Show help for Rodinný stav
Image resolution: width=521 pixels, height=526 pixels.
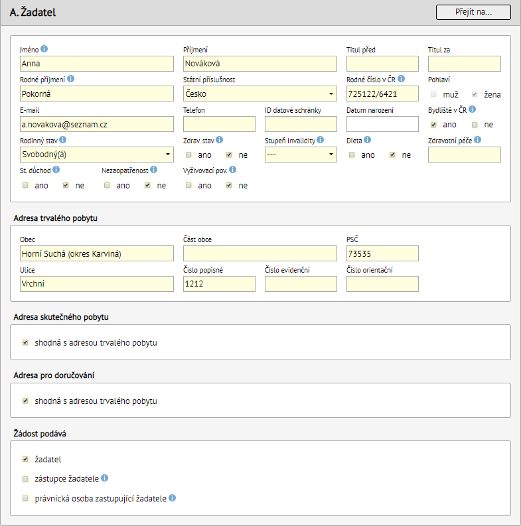click(x=63, y=139)
